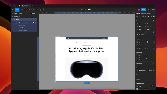Screen dimensions: 167x94
Task: Open the distribute spacing dropdown
Action: (154, 17)
